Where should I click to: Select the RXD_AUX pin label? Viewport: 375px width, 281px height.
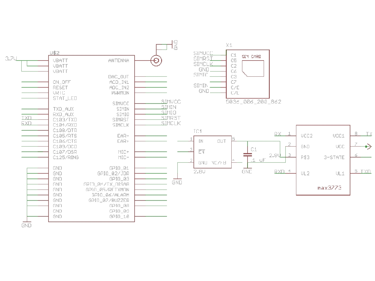63,114
